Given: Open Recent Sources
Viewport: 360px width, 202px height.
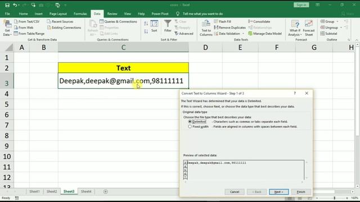Looking at the screenshot, I should click(60, 21).
